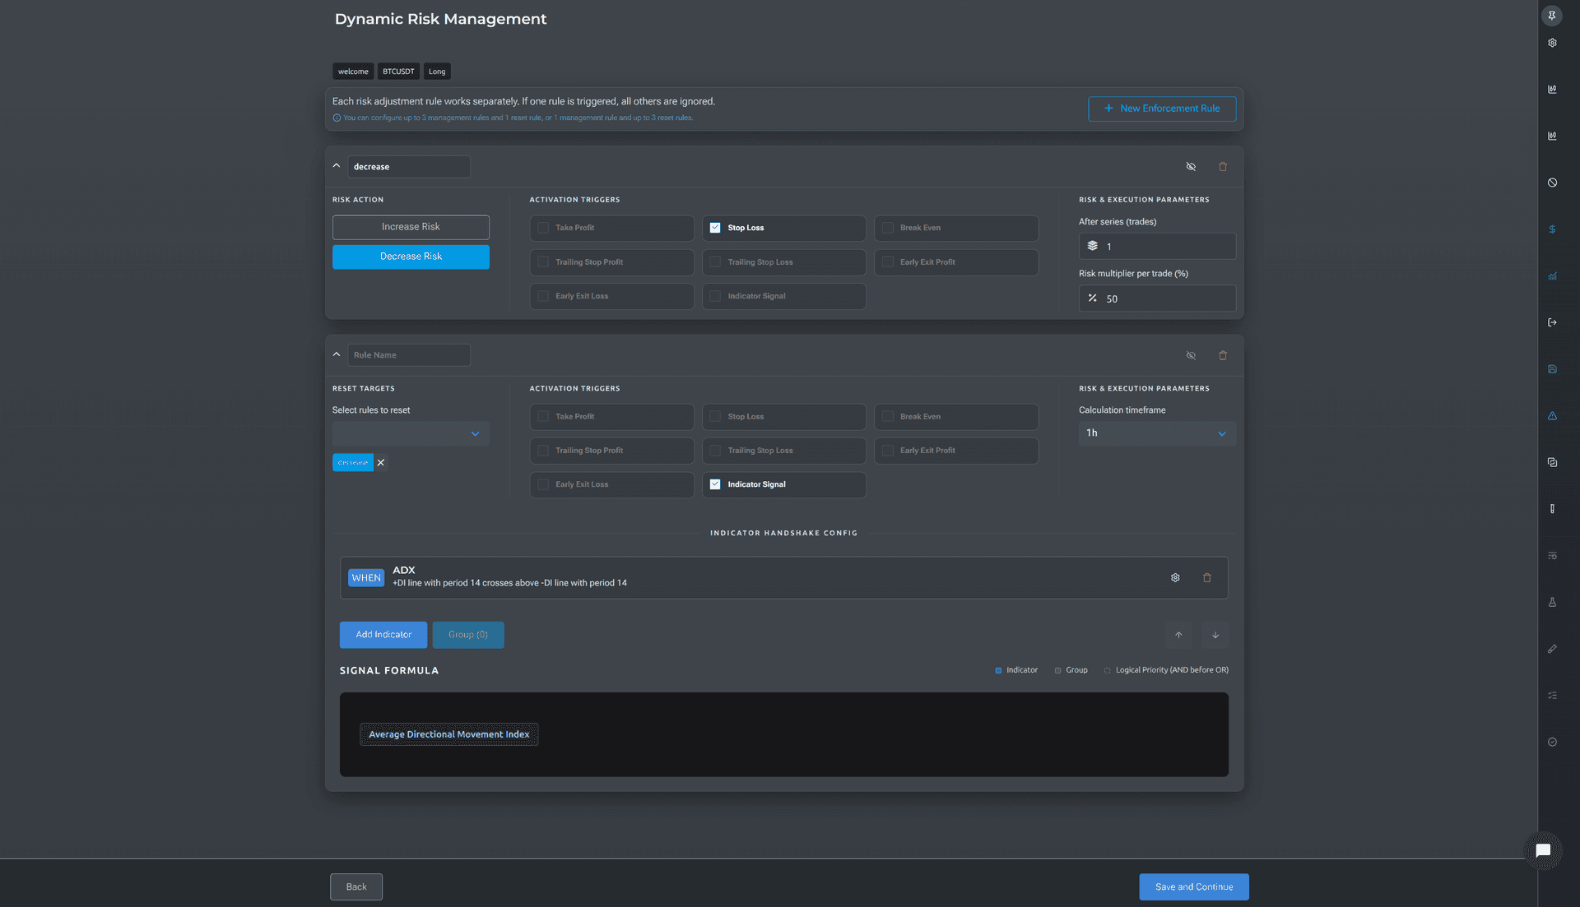Click the floppy disk save sidebar icon

[x=1552, y=369]
